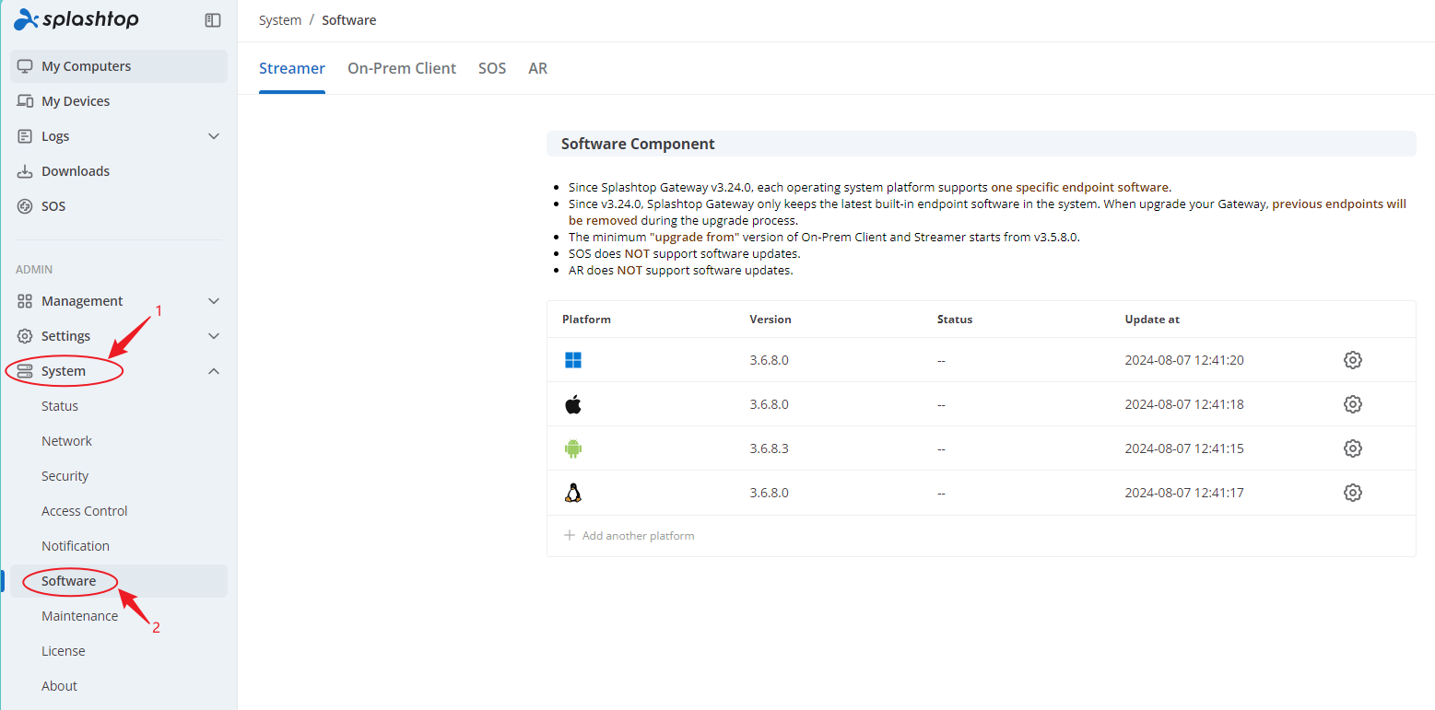The image size is (1435, 710).
Task: Click the Update at column header
Action: pyautogui.click(x=1152, y=320)
